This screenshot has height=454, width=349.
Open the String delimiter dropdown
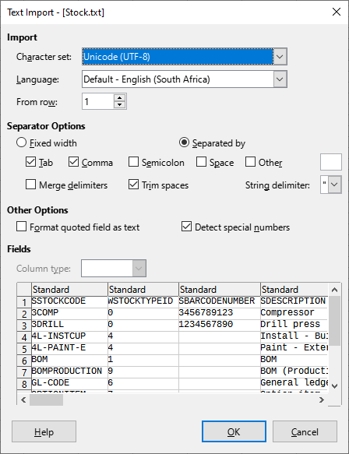click(334, 185)
